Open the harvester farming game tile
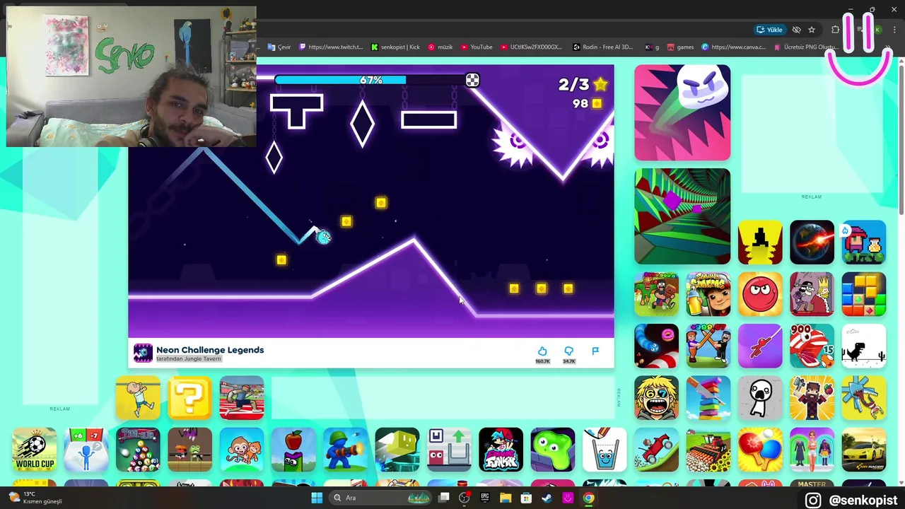Screen dimensions: 905x509 708,450
